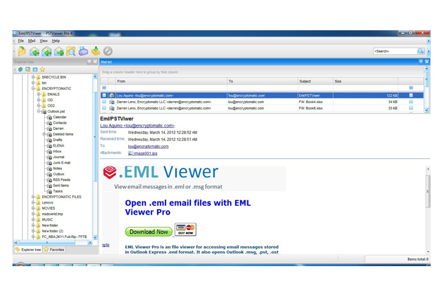Open the Lou Aquino sender email link
Viewport: 441px width, 293px height.
tap(137, 125)
